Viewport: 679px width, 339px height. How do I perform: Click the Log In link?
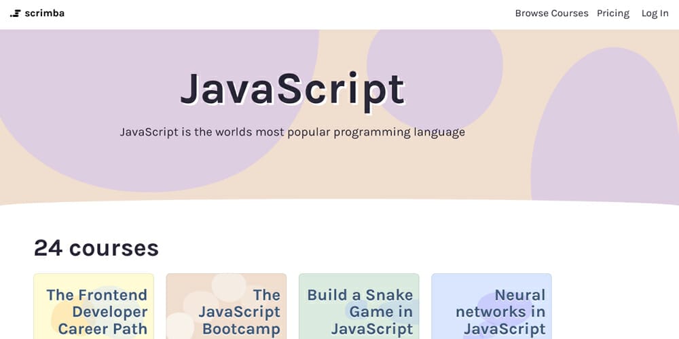[x=655, y=14]
